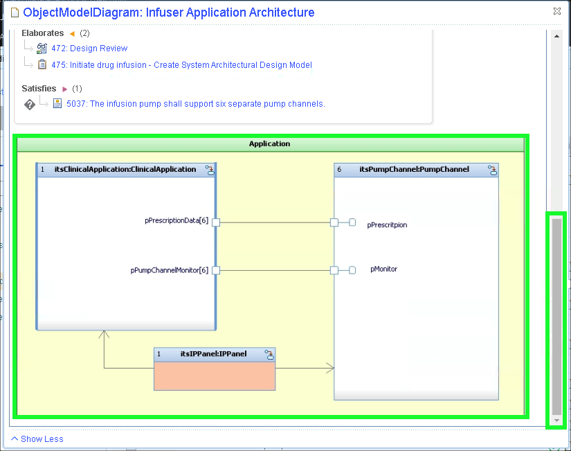Open Infuser Application Architecture title link
This screenshot has height=451, width=571.
(169, 12)
